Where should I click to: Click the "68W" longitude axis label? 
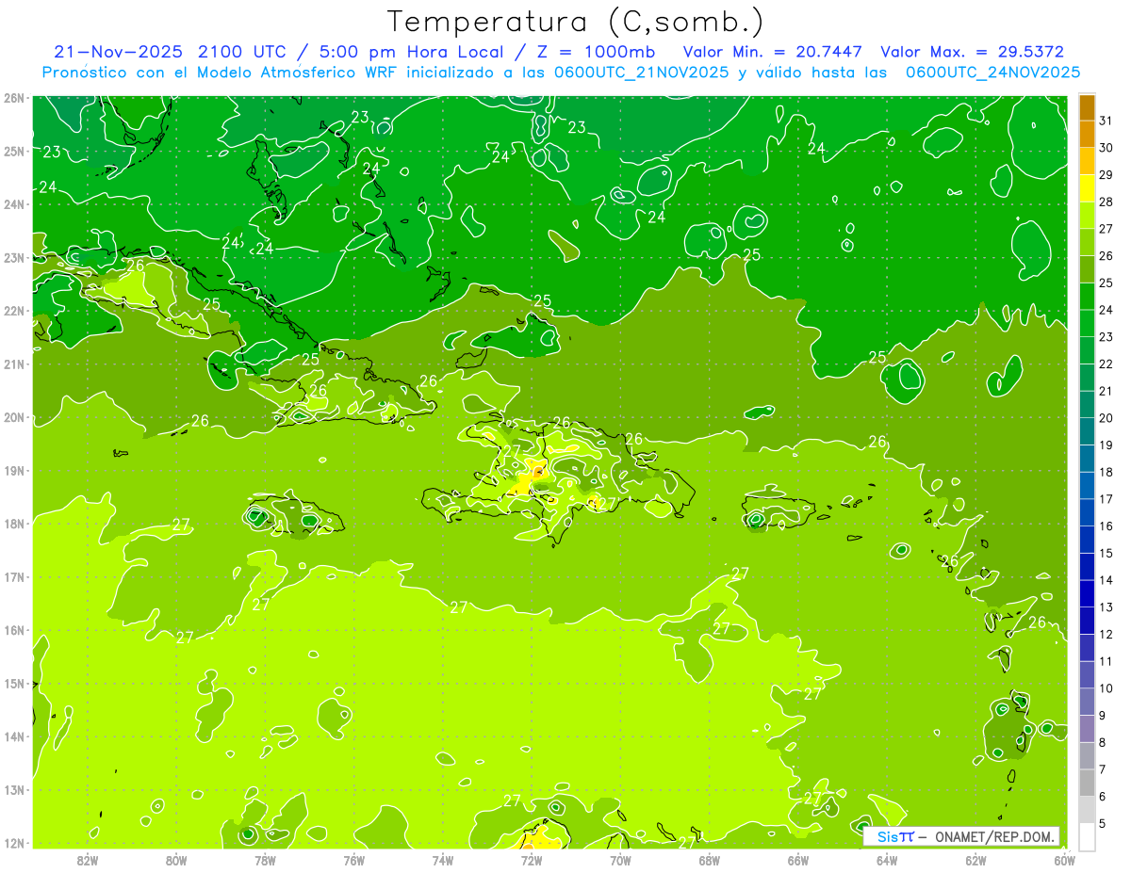tap(710, 860)
